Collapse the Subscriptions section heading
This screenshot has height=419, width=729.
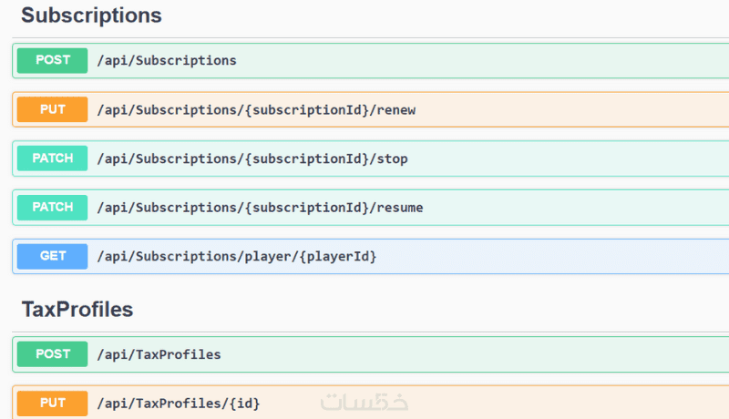point(91,15)
